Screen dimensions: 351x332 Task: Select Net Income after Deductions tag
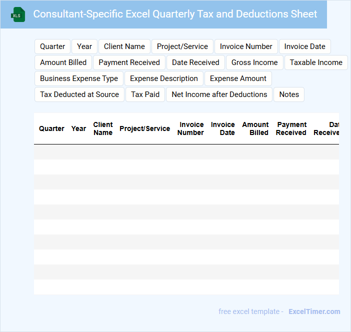point(219,94)
